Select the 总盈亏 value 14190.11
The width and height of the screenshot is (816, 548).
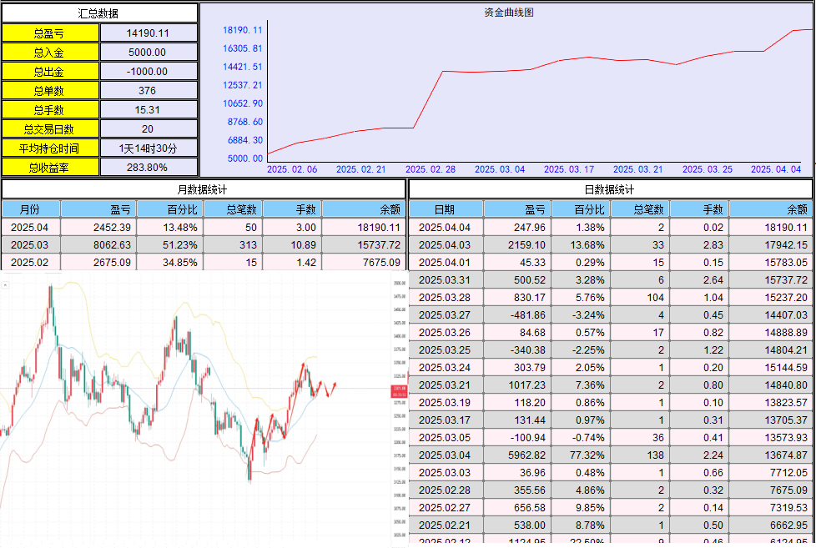[149, 33]
